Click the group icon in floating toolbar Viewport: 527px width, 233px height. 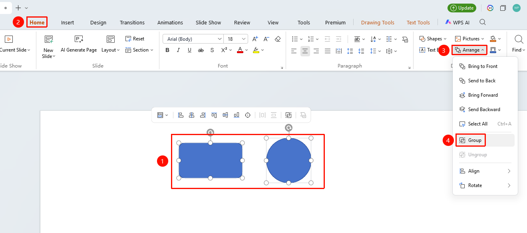tap(288, 115)
